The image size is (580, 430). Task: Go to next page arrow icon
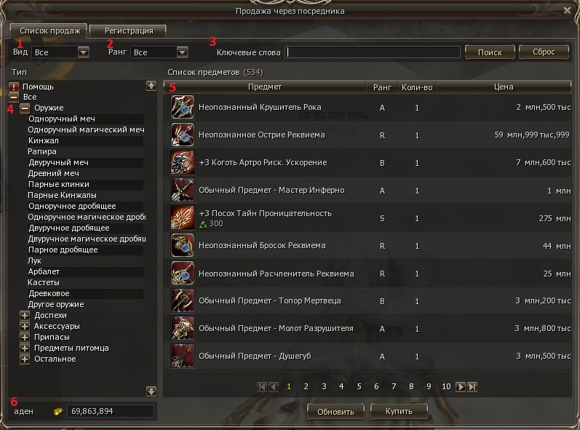tap(460, 387)
